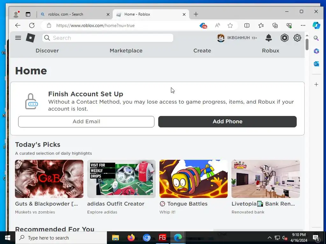Show hidden system tray icons
The width and height of the screenshot is (326, 244).
[x=269, y=238]
